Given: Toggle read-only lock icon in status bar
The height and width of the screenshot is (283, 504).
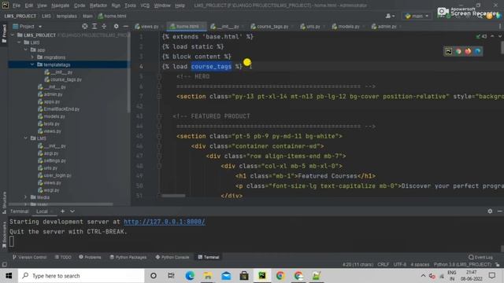Looking at the screenshot, I should coord(498,265).
